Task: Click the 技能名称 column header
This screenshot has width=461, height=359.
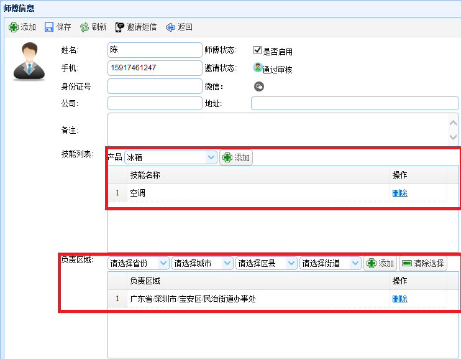Action: click(x=258, y=175)
